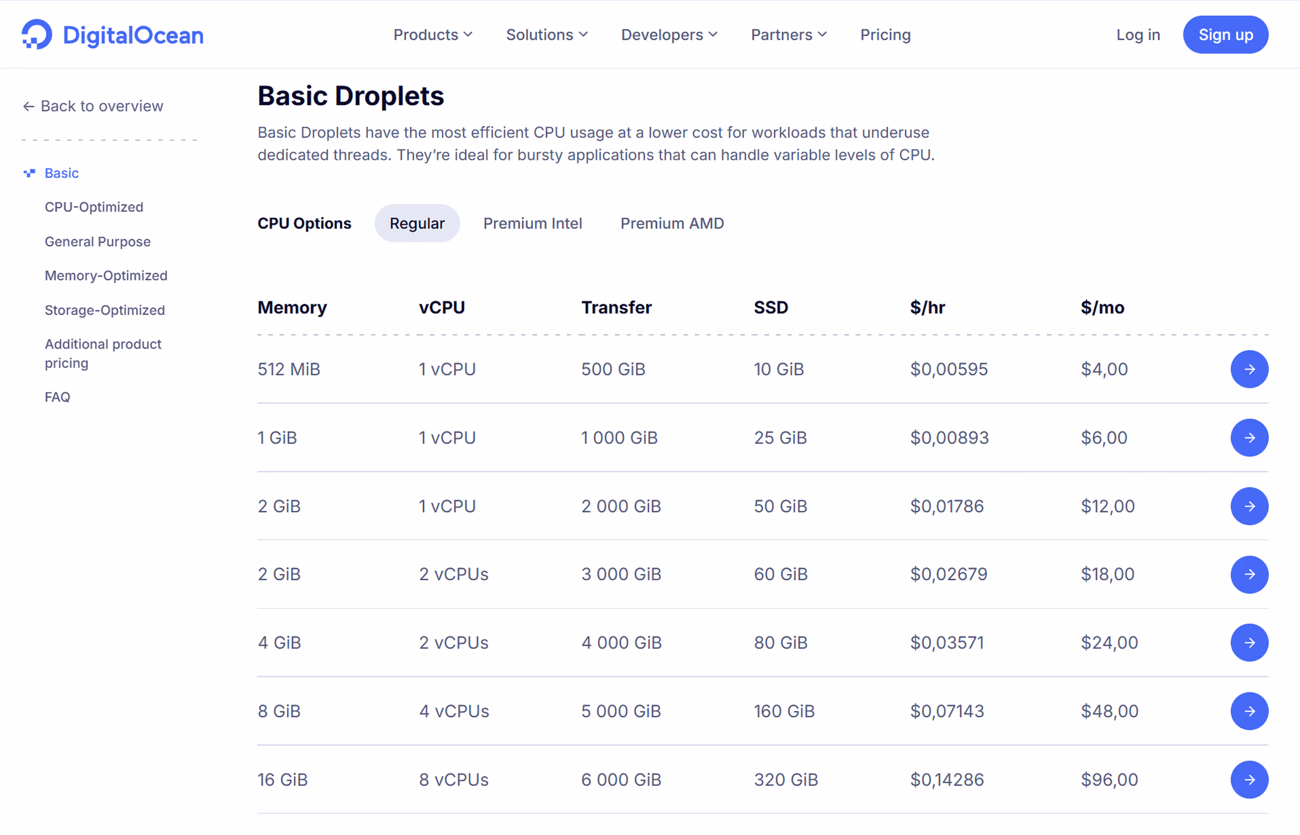Switch to Premium Intel CPU option

click(x=532, y=223)
